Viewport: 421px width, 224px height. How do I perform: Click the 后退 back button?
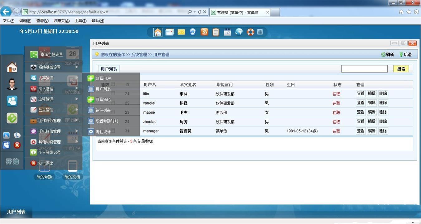405,55
